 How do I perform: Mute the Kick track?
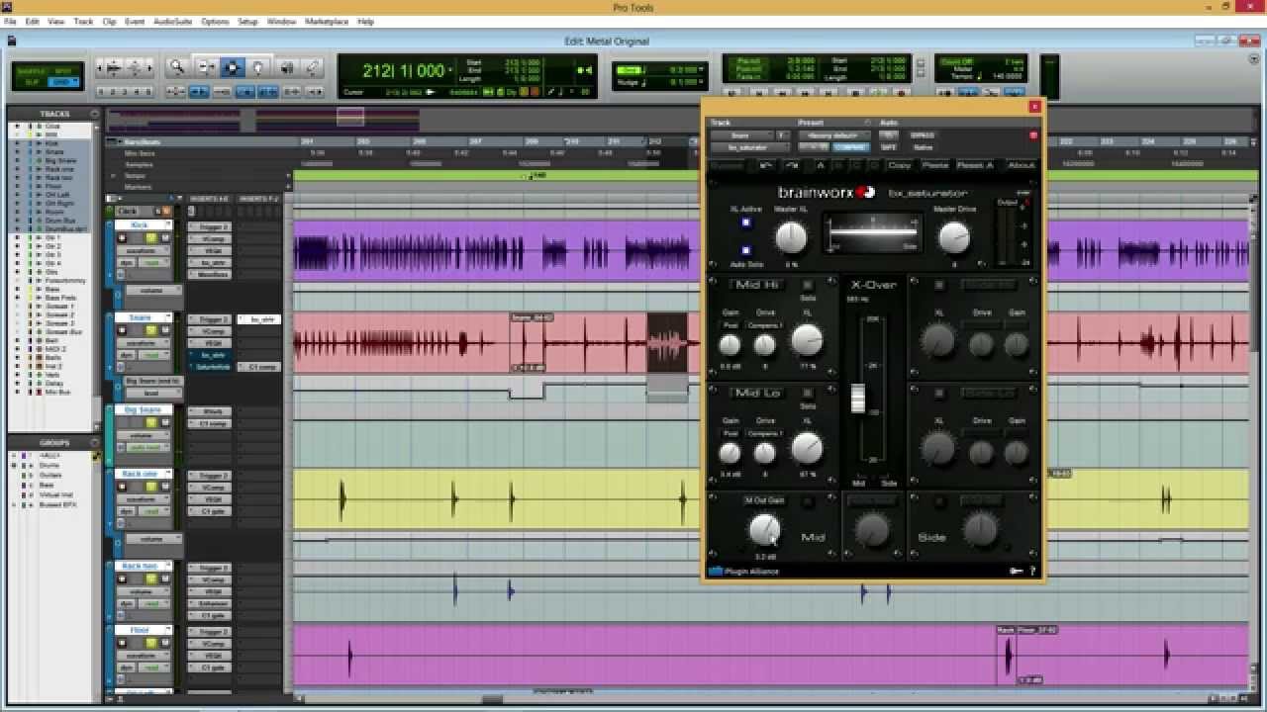click(165, 238)
